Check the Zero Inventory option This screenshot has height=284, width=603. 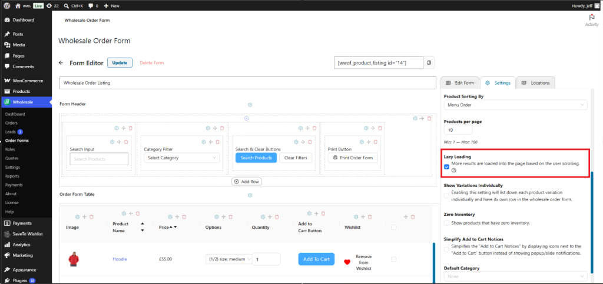(x=446, y=223)
